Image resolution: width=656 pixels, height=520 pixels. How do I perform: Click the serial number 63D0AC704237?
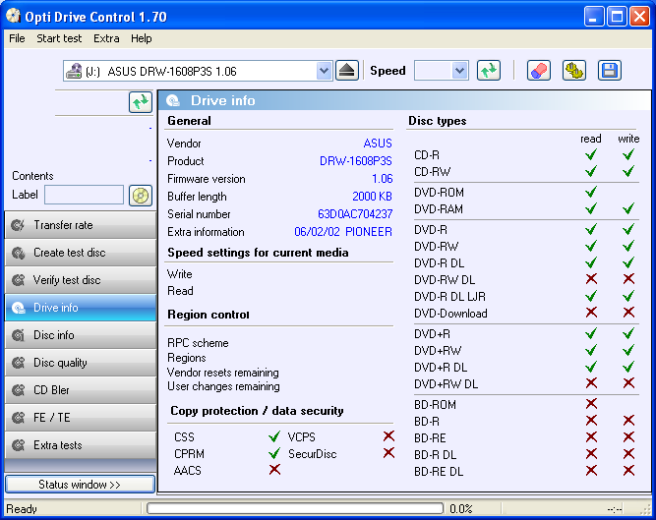pos(355,214)
